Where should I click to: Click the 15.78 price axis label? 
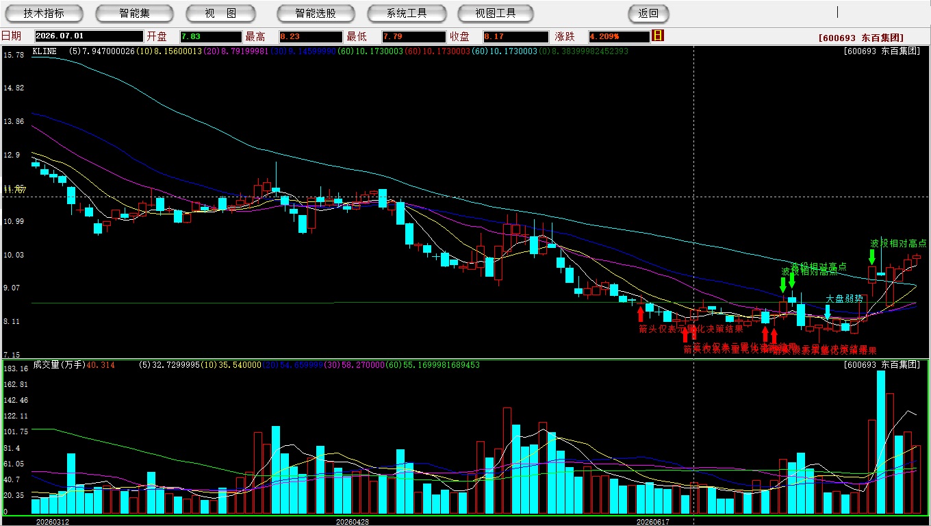[14, 55]
